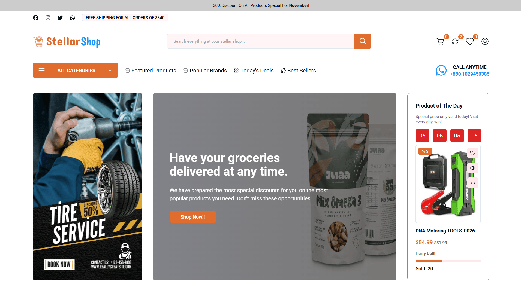Quick view the product with eye icon
Viewport: 521px width, 294px height.
click(x=473, y=168)
